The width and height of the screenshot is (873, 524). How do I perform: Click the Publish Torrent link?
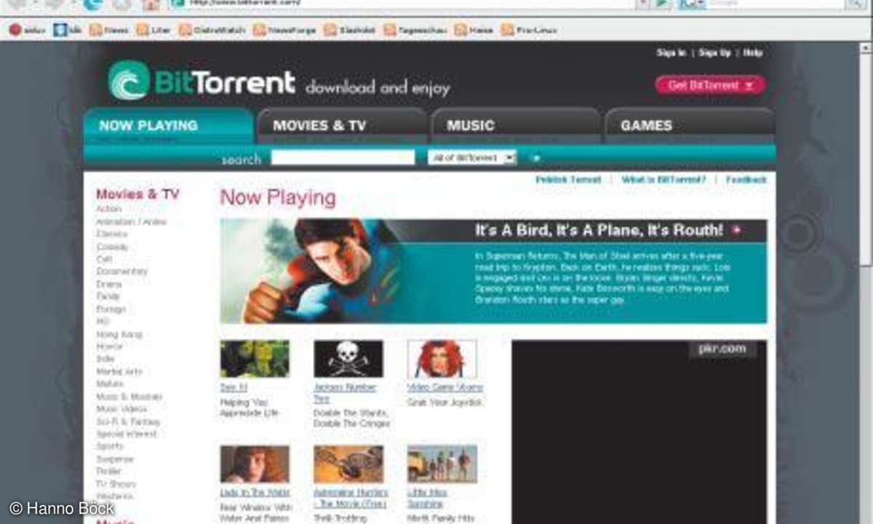point(568,179)
